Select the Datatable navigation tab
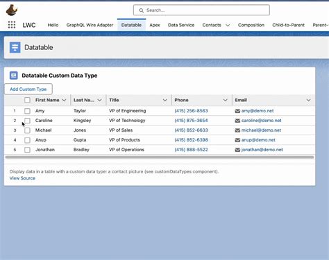 pyautogui.click(x=131, y=25)
